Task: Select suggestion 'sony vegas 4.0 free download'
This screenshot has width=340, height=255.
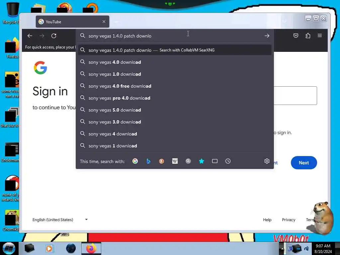Action: [175, 86]
